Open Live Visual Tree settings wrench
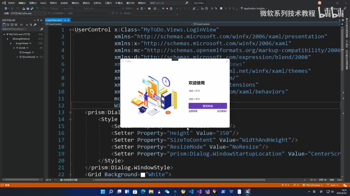 pos(35,25)
